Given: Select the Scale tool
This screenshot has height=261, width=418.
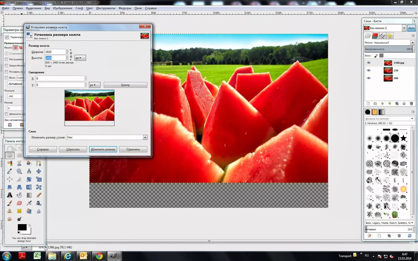Looking at the screenshot, I should coord(39,179).
